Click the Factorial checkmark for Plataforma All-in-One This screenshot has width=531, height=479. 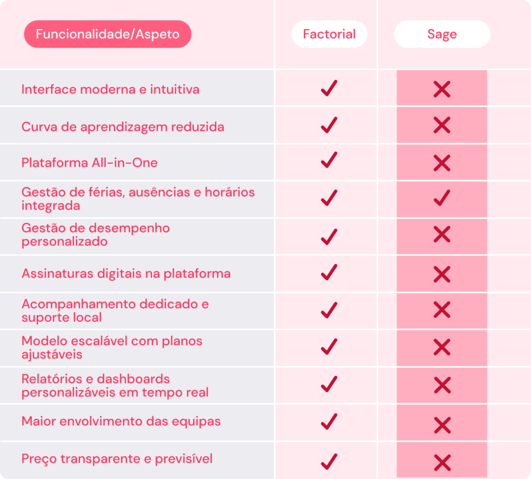click(x=329, y=160)
